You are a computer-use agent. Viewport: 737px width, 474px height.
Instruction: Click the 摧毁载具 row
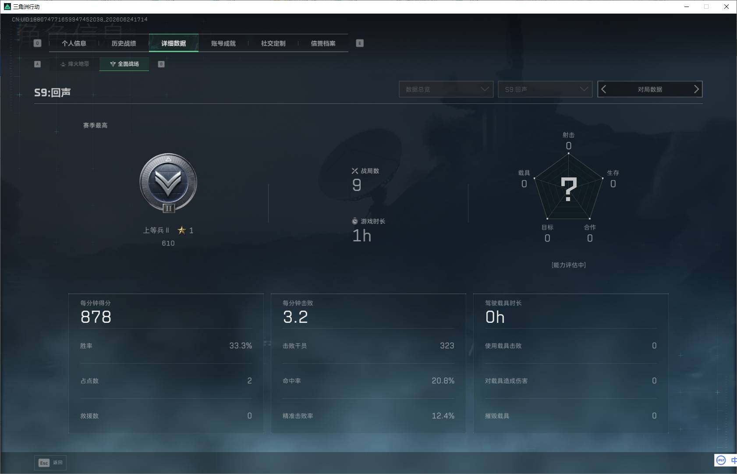click(571, 416)
